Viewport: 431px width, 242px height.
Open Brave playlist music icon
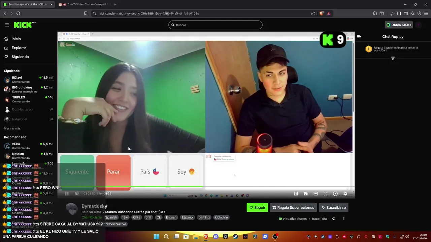(x=393, y=13)
